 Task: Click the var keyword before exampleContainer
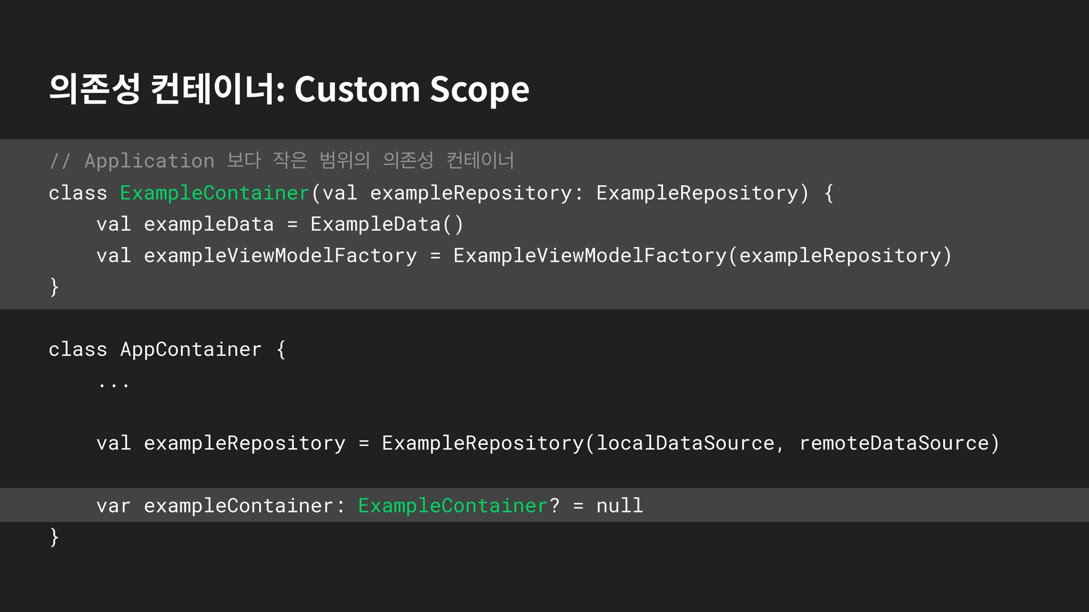(x=113, y=505)
